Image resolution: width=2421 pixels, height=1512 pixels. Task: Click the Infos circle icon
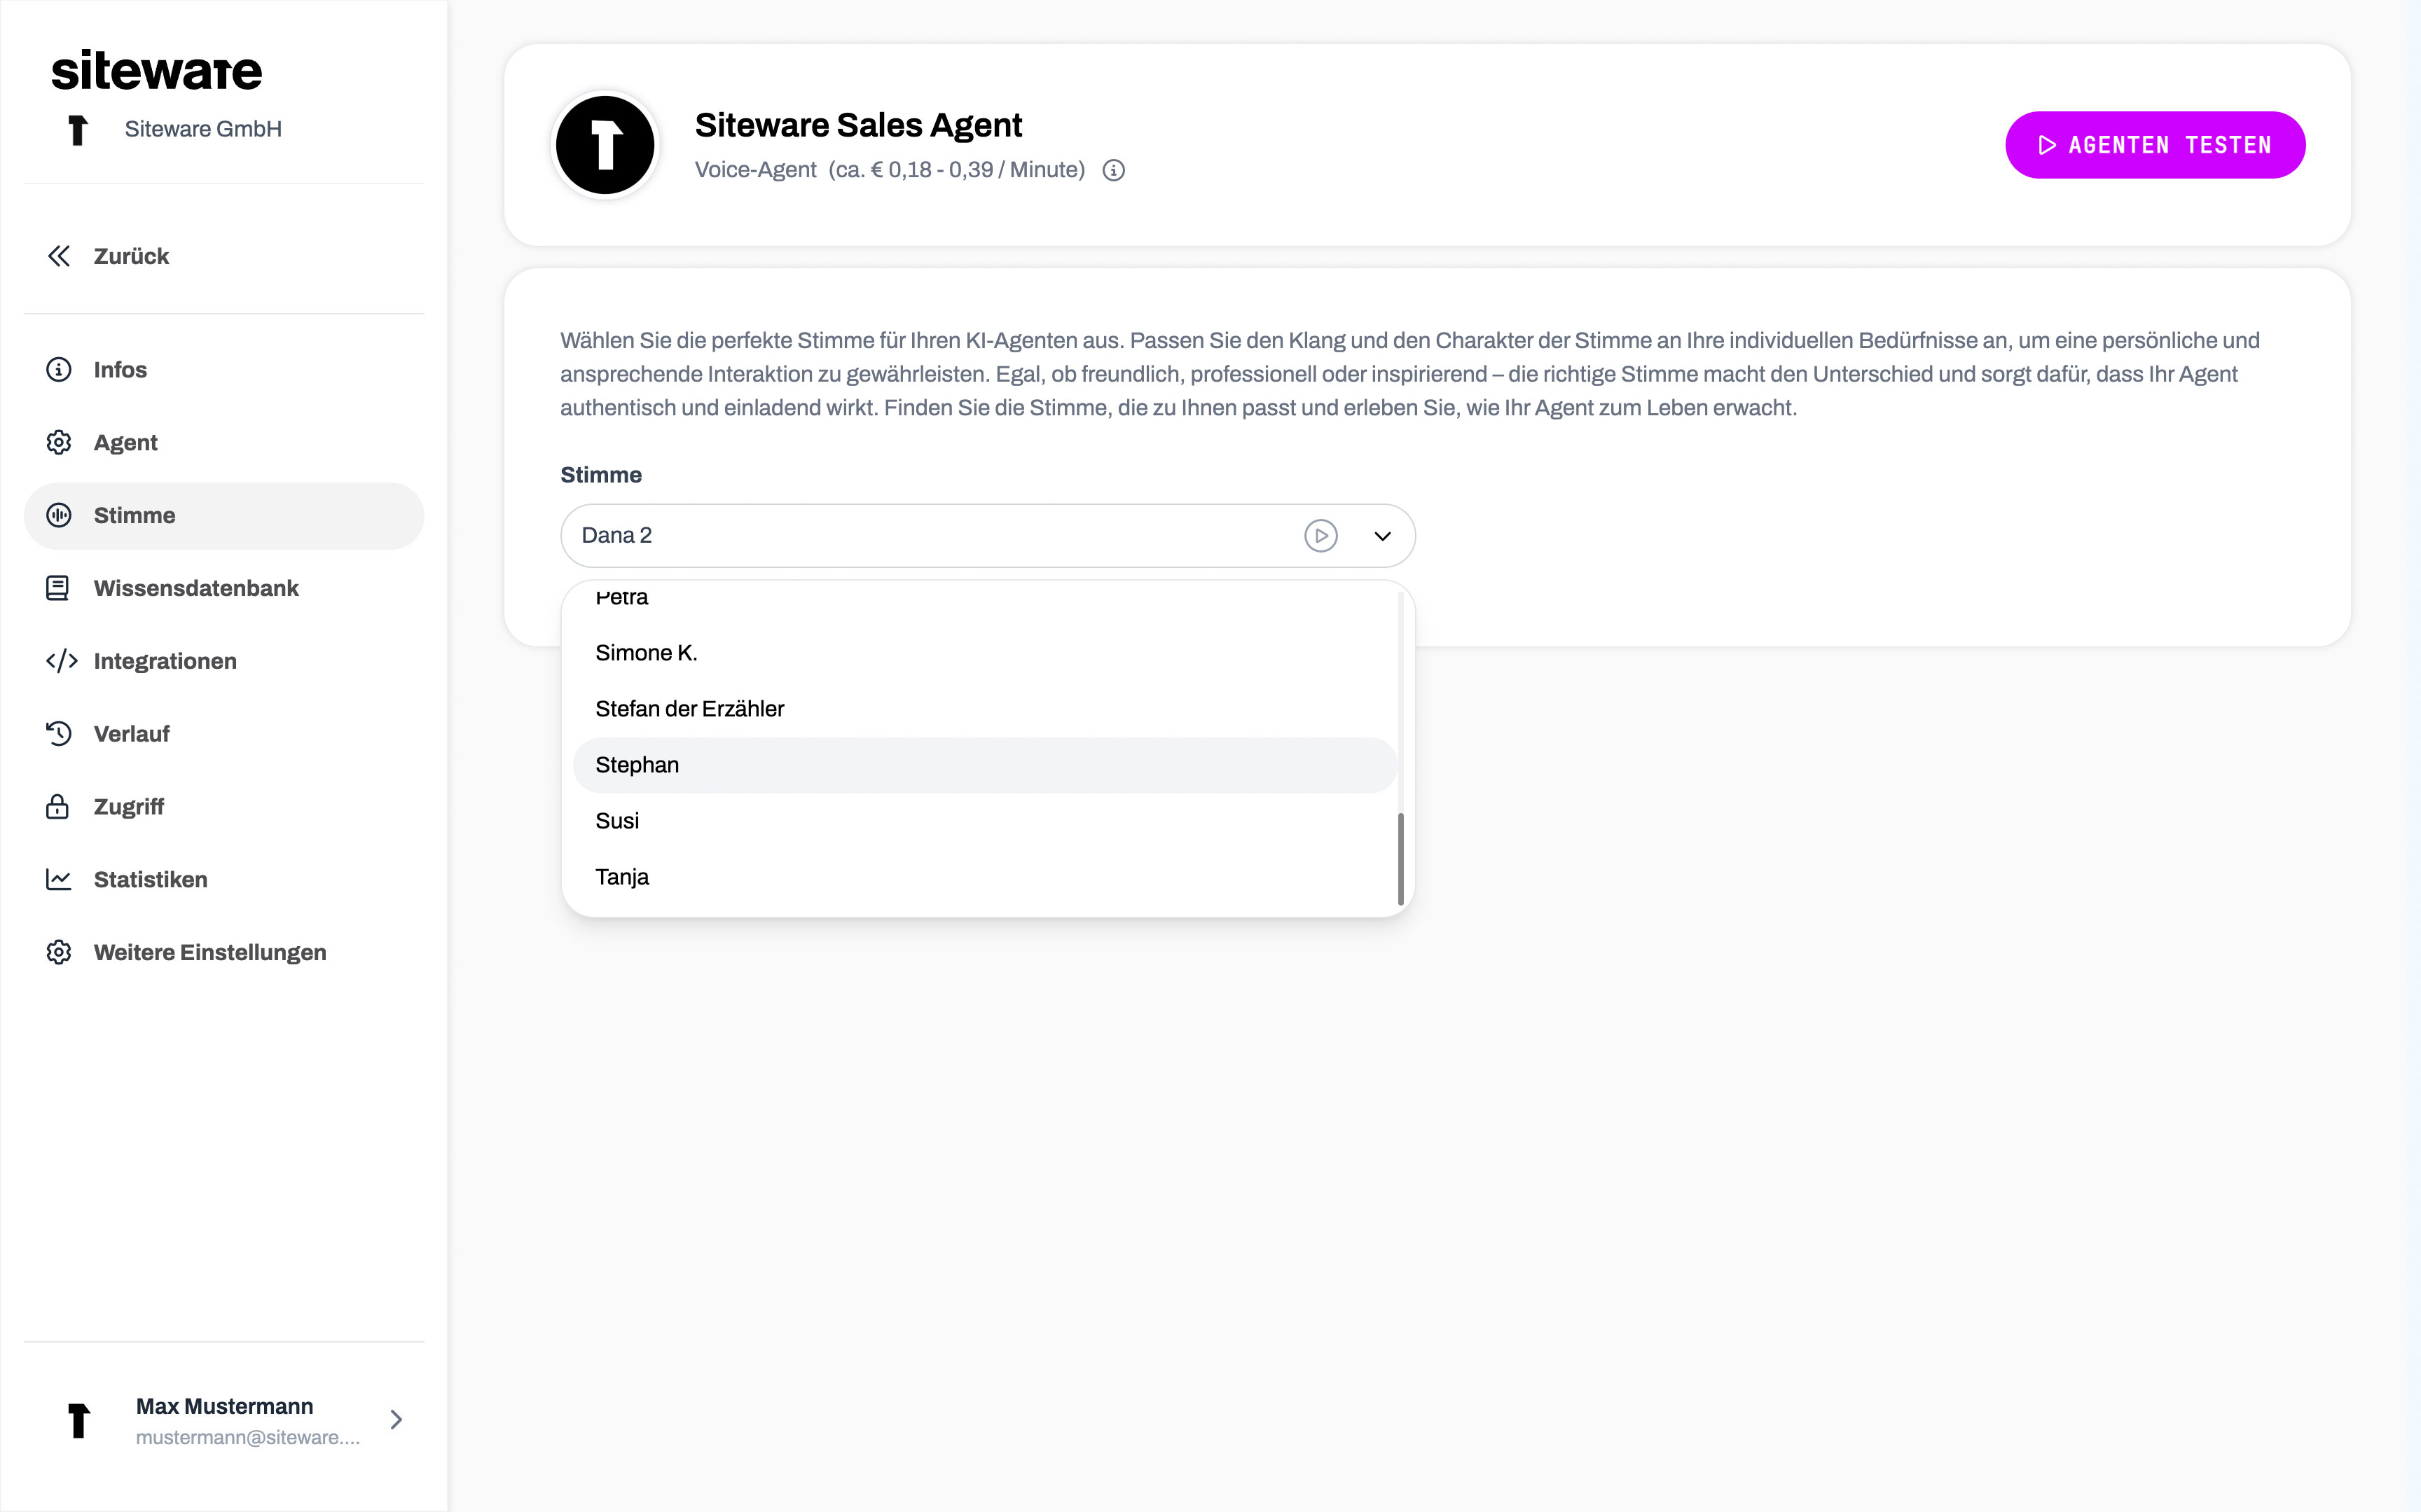[x=59, y=370]
